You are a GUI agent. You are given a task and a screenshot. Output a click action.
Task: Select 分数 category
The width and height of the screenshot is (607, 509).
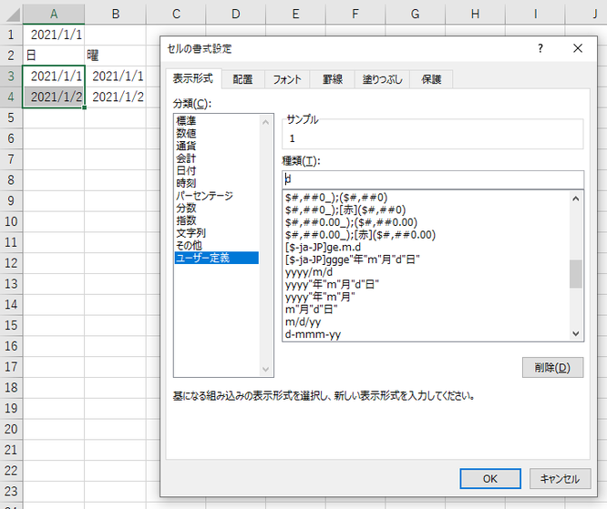(186, 208)
